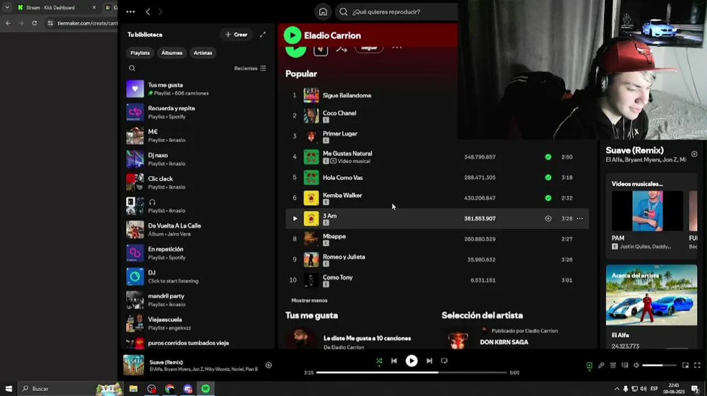Open the Recientes sort dropdown
This screenshot has height=396, width=707.
click(x=250, y=69)
